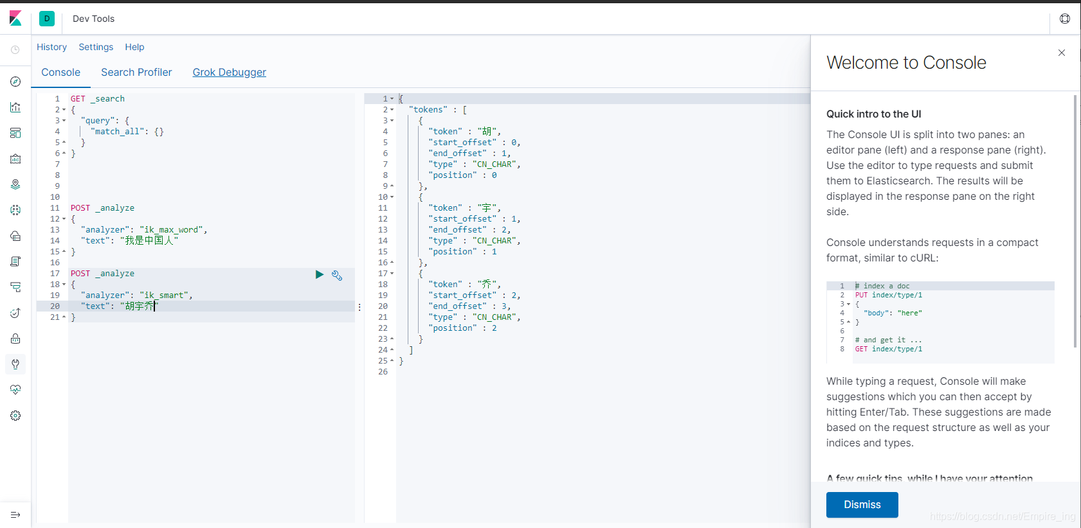This screenshot has width=1081, height=528.
Task: Open Dashboard icon in sidebar
Action: (x=15, y=133)
